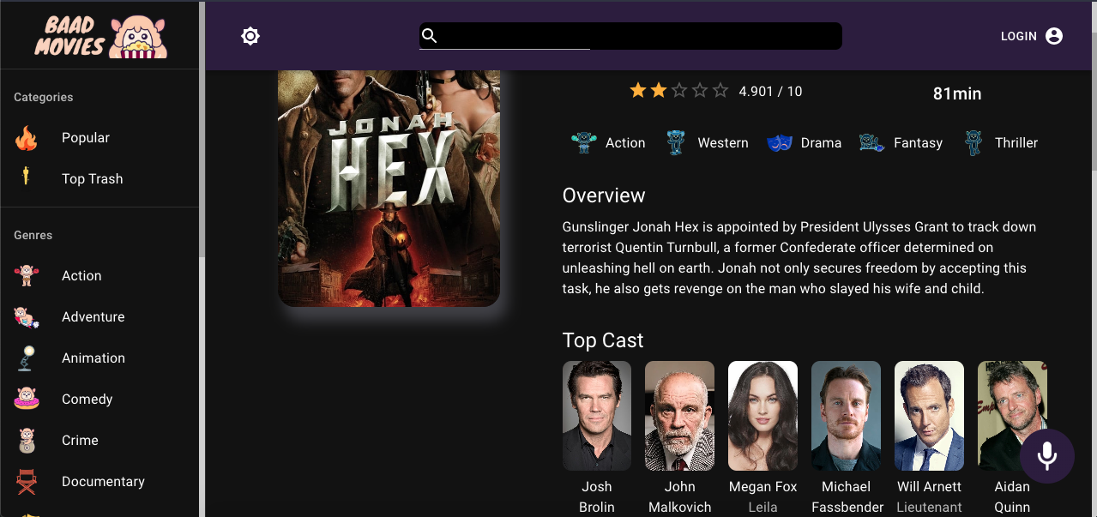Open John Malkovich's cast photo
Image resolution: width=1097 pixels, height=517 pixels.
coord(680,416)
